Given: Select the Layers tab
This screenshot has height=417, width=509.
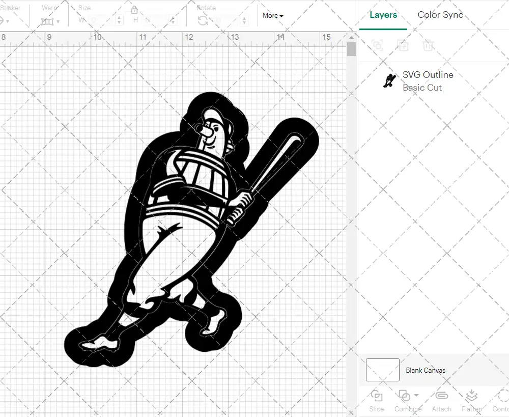Looking at the screenshot, I should [x=383, y=15].
